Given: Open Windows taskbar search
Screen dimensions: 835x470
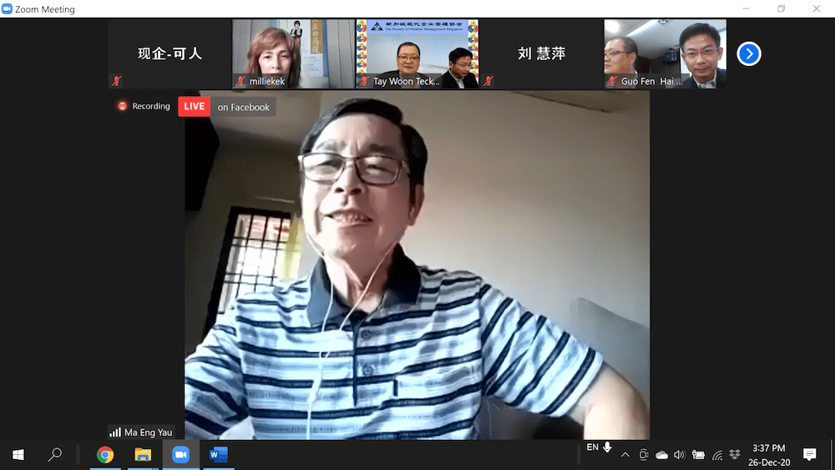Looking at the screenshot, I should point(55,455).
